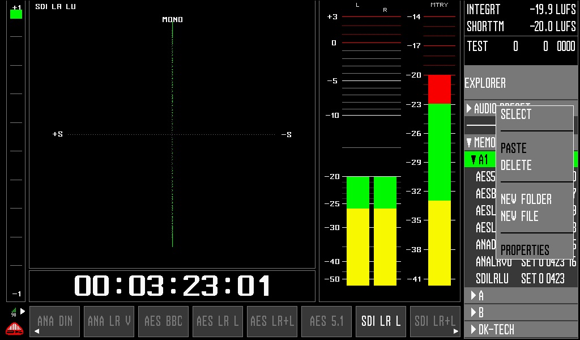Choose Delete from context menu
Viewport: 580px width, 340px height.
(x=516, y=165)
